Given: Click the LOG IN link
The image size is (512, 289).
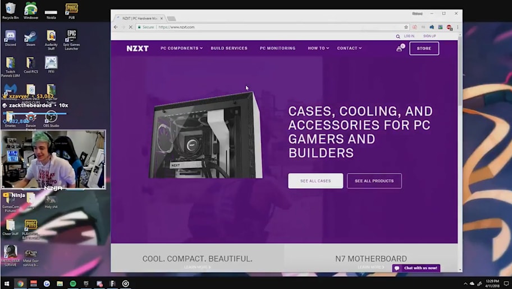Looking at the screenshot, I should tap(409, 36).
